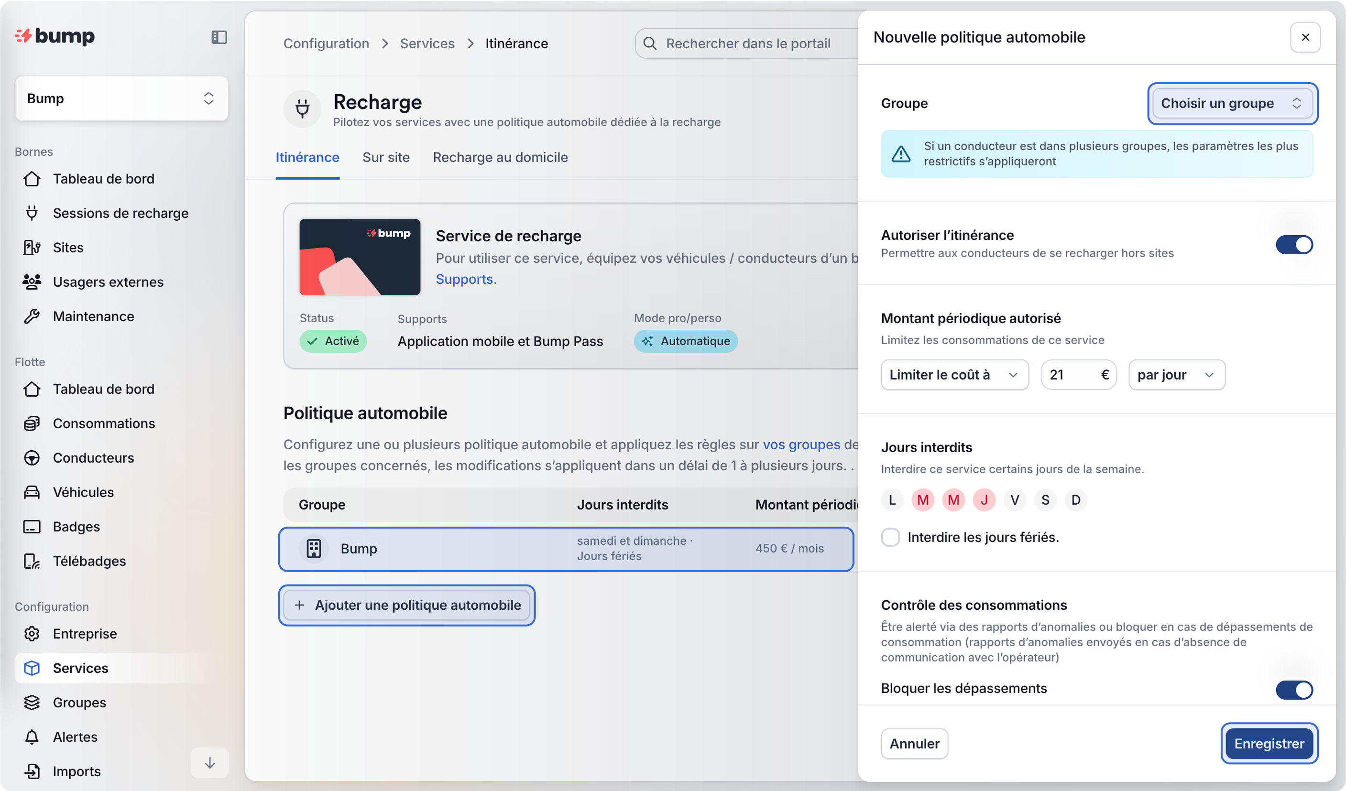Switch to Recharge au domicile tab
This screenshot has height=791, width=1346.
pos(500,157)
